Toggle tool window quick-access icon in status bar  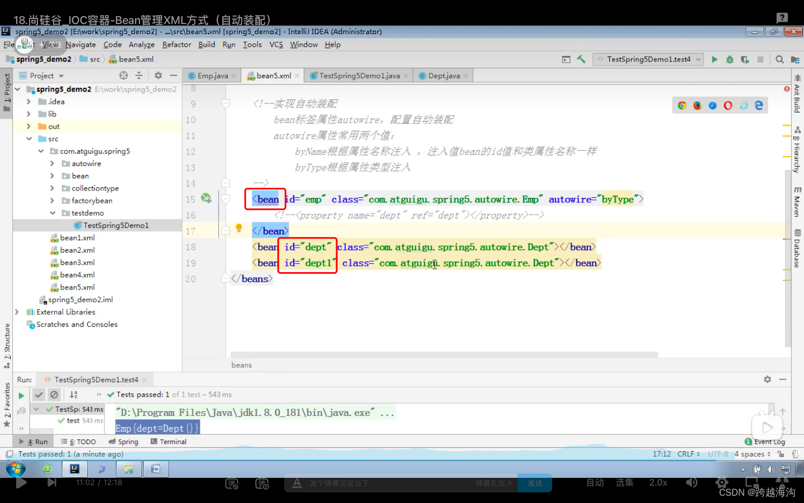(x=9, y=454)
